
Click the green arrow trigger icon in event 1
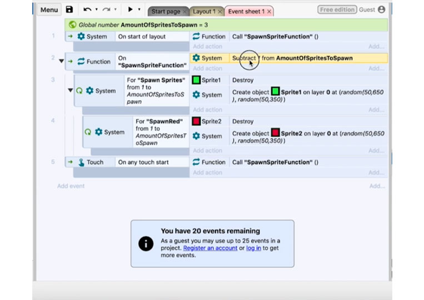tap(71, 37)
